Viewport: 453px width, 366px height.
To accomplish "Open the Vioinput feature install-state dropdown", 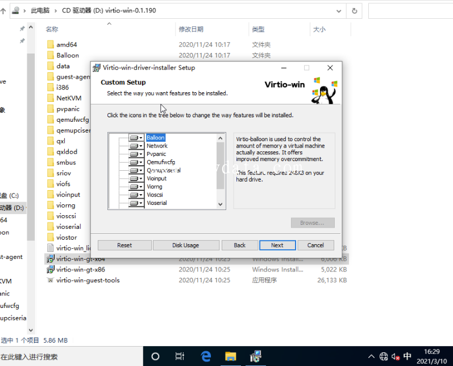I will coord(136,179).
